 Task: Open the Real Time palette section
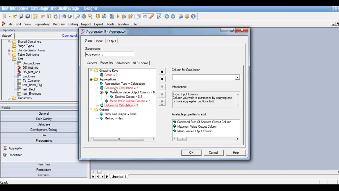tap(44, 164)
